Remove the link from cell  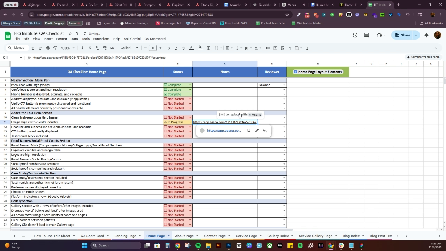point(265,131)
